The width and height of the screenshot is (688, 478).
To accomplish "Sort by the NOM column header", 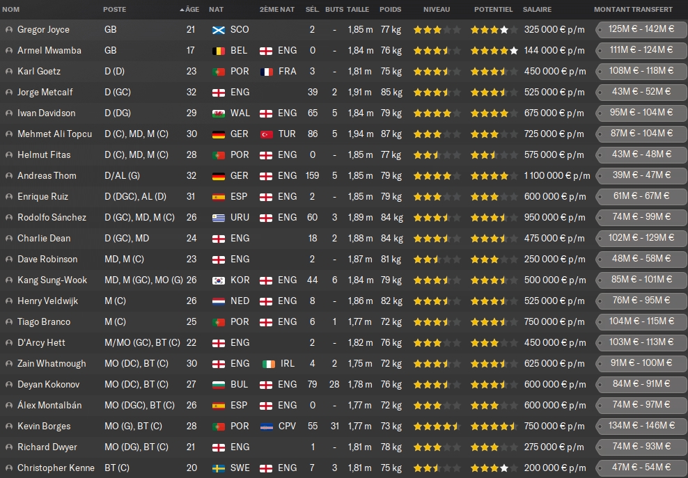I will tap(11, 9).
